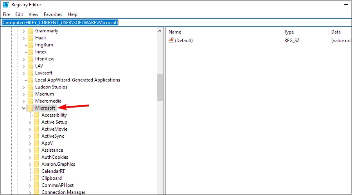This screenshot has height=195, width=352.
Task: Click the Accessibility folder icon
Action: click(37, 115)
